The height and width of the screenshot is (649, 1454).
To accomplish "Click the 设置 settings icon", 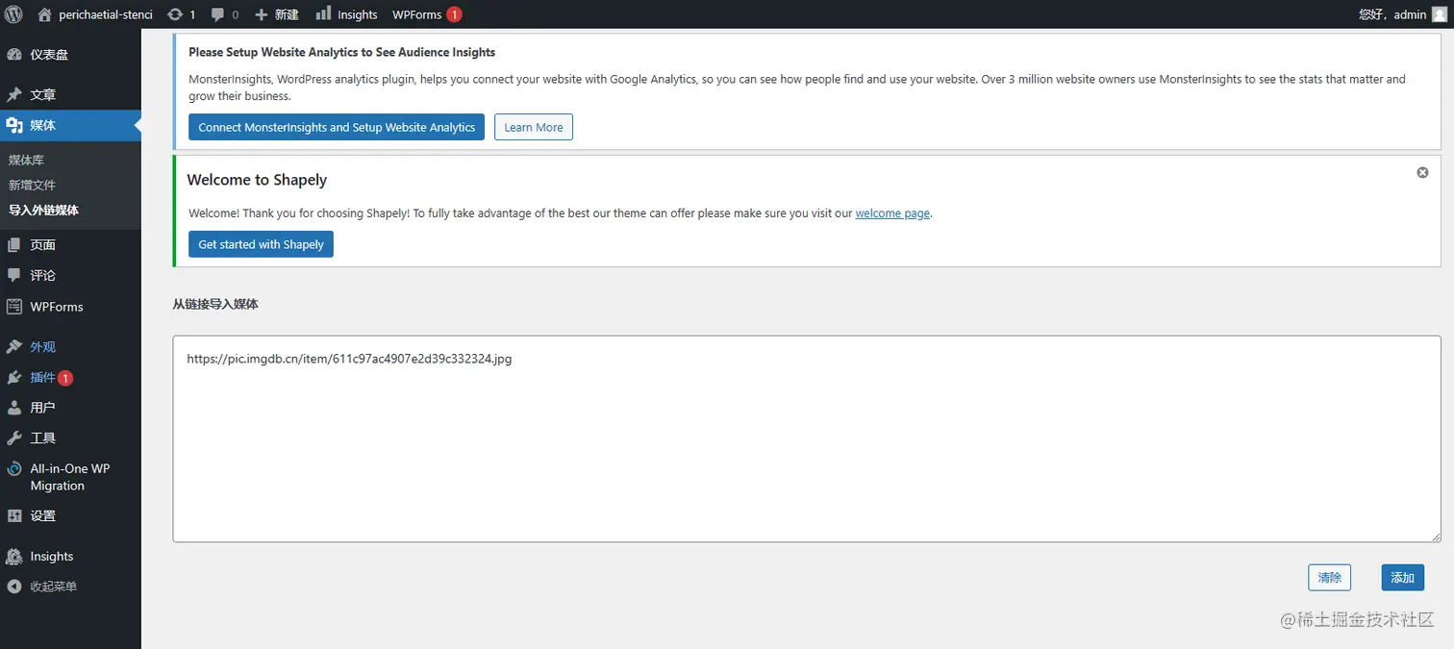I will point(14,516).
